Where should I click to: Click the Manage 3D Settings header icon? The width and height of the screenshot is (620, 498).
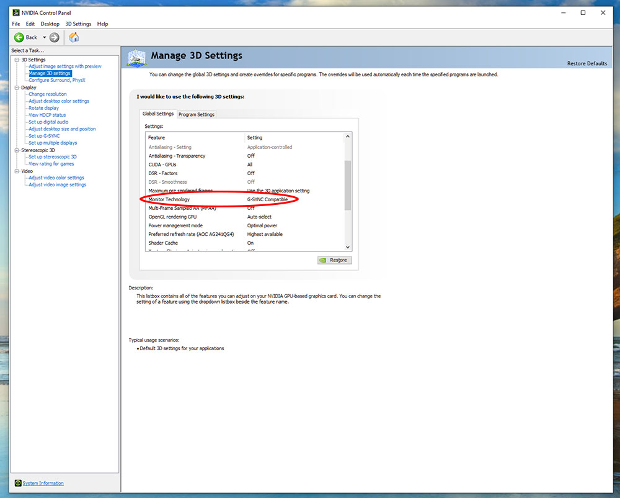(137, 58)
